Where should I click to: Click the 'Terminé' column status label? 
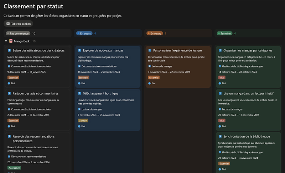pyautogui.click(x=224, y=33)
